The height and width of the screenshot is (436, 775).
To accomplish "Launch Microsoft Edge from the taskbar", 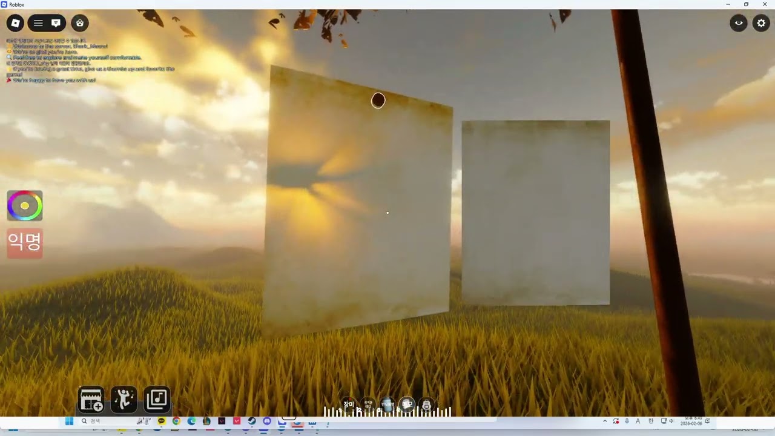I will tap(191, 421).
